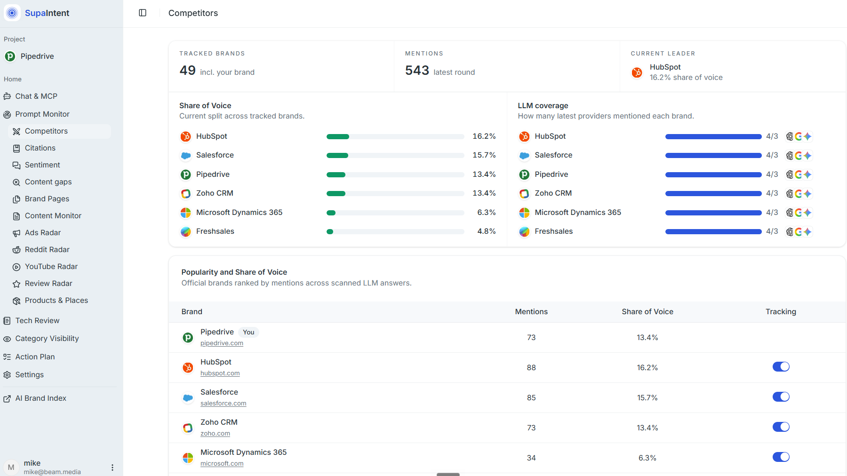
Task: Open AI Brand Index external link
Action: [x=40, y=398]
